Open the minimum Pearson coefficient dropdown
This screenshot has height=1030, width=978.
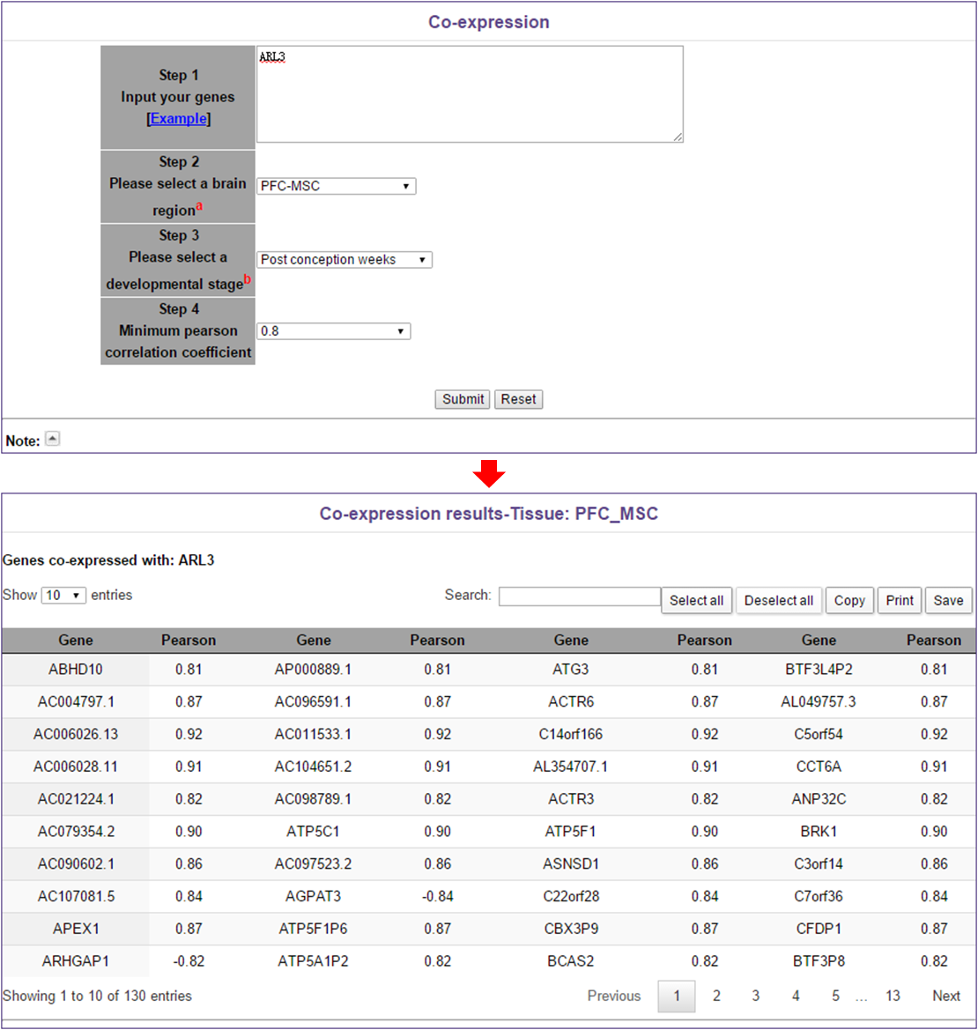pyautogui.click(x=334, y=331)
